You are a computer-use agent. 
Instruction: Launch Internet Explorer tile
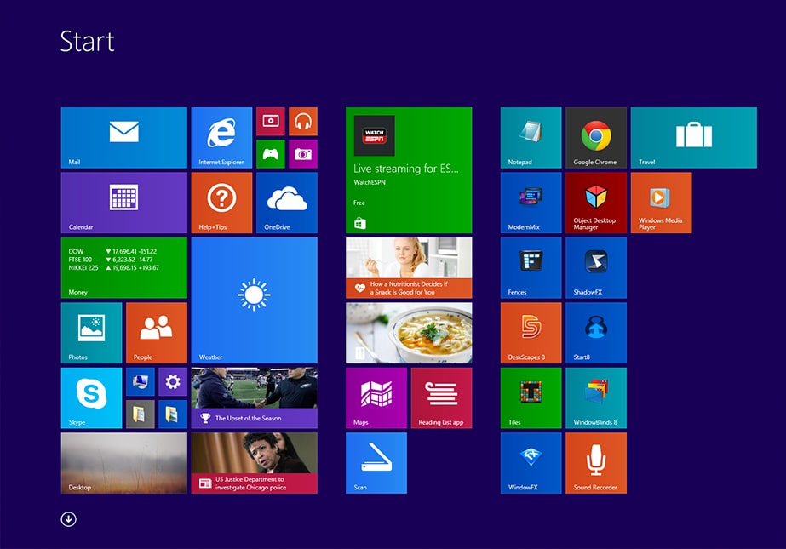click(221, 138)
